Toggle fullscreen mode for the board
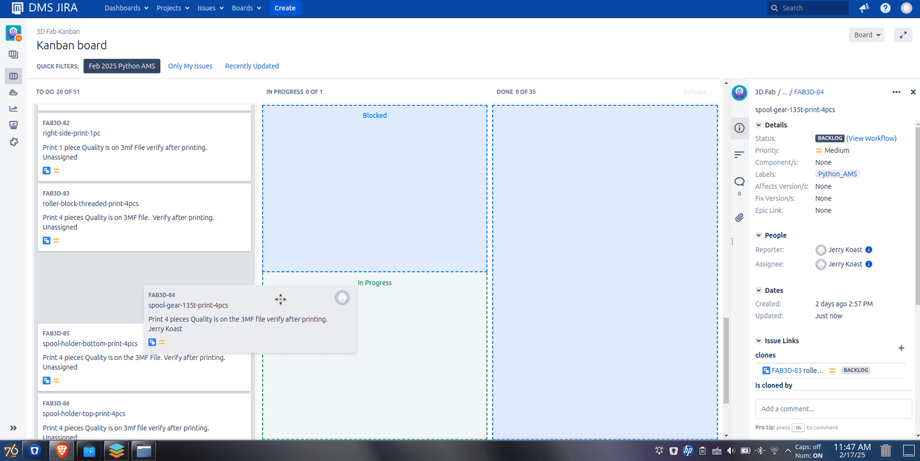 click(903, 35)
